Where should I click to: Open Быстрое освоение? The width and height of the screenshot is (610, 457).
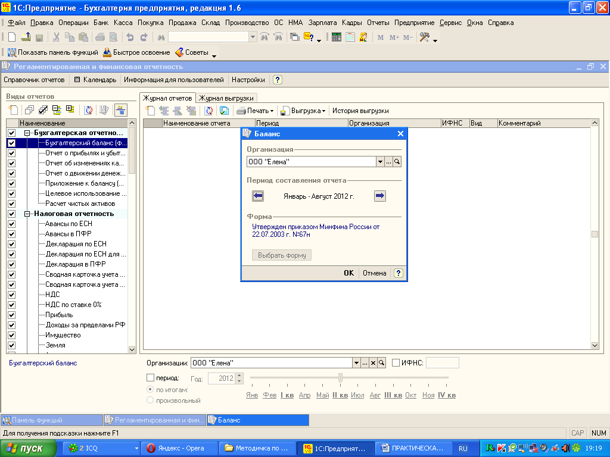point(136,52)
